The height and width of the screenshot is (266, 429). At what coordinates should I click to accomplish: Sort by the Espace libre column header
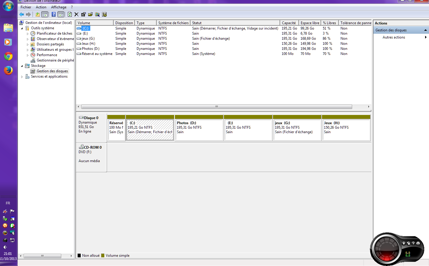310,23
